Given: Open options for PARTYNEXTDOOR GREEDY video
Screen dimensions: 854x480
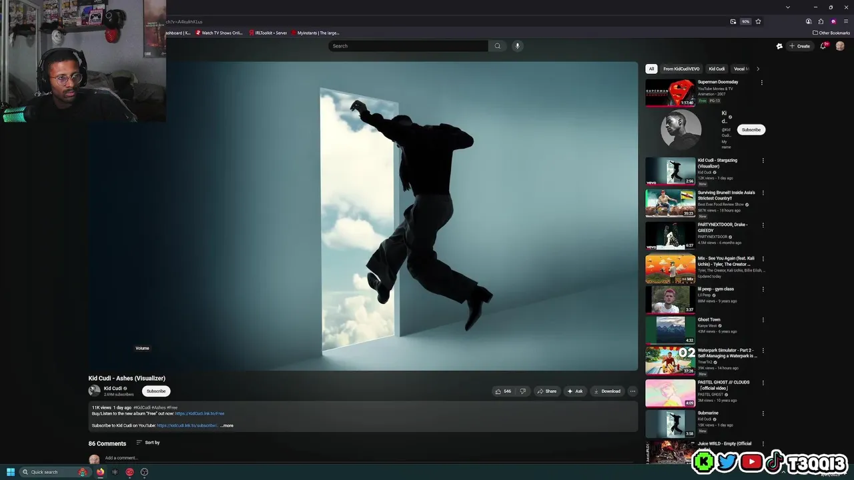Looking at the screenshot, I should (x=763, y=225).
